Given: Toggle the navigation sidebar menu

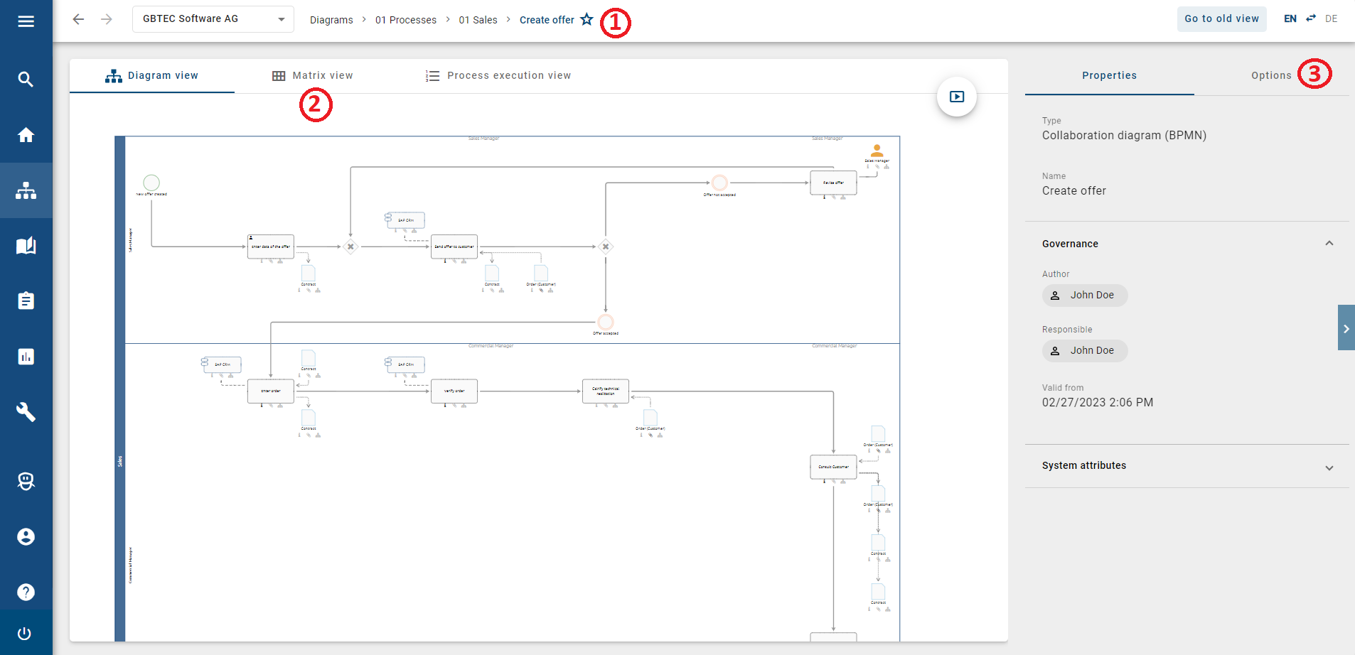Looking at the screenshot, I should (26, 21).
